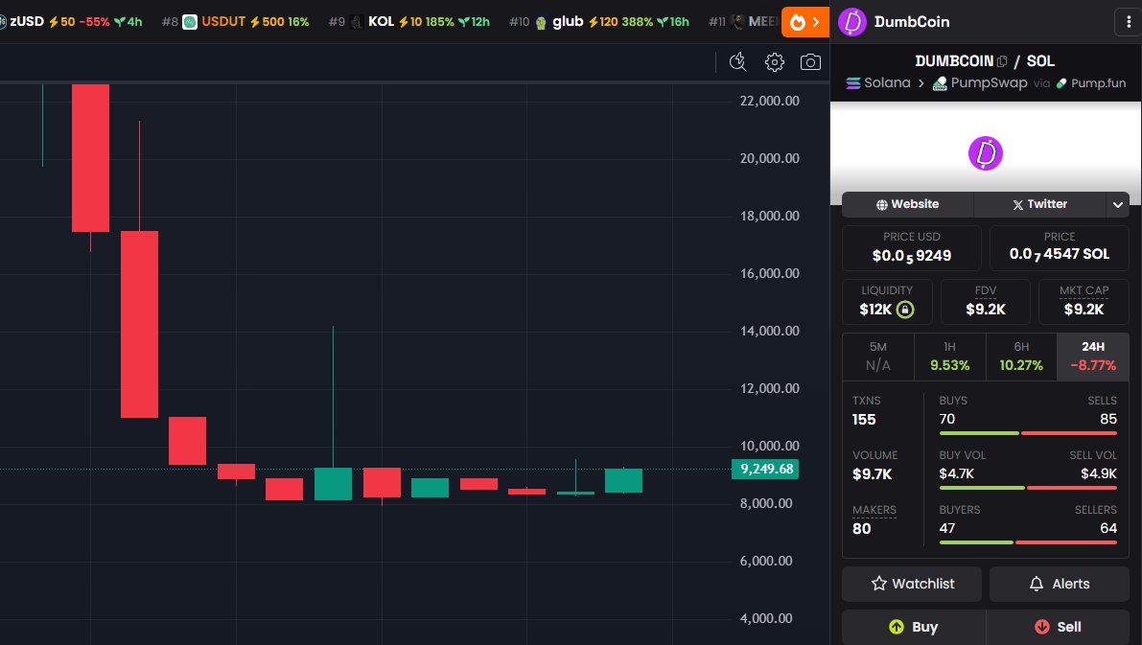
Task: Click the MKT CAP value $9.2K
Action: tap(1084, 310)
